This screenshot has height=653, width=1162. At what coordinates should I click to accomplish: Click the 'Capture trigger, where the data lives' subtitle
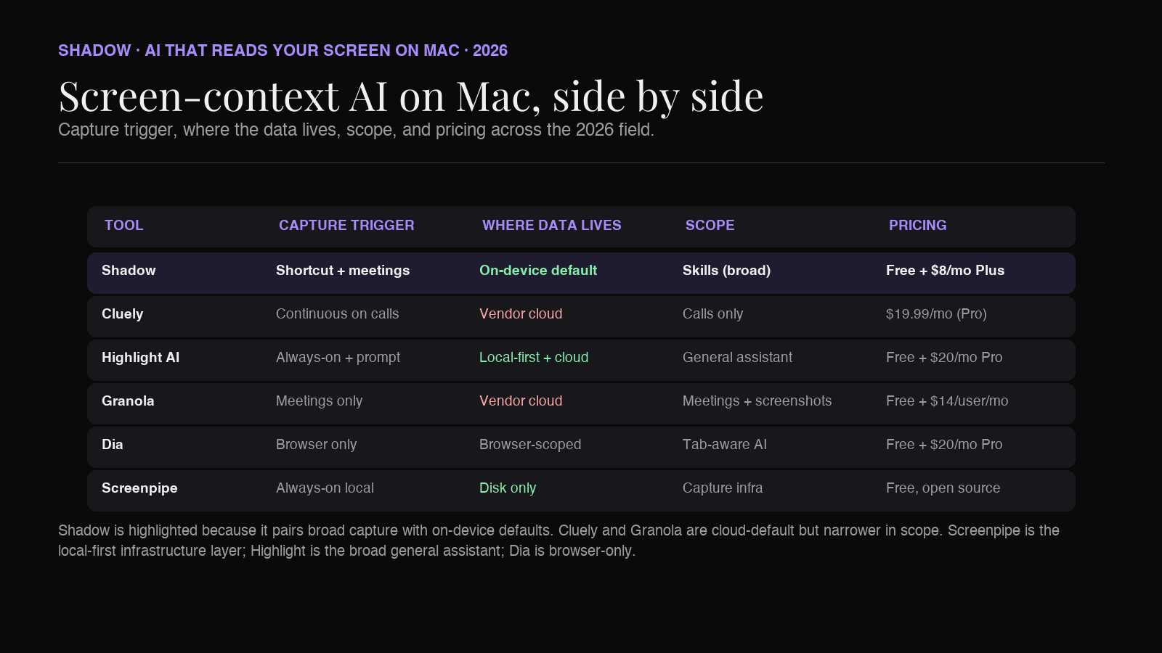pyautogui.click(x=356, y=130)
